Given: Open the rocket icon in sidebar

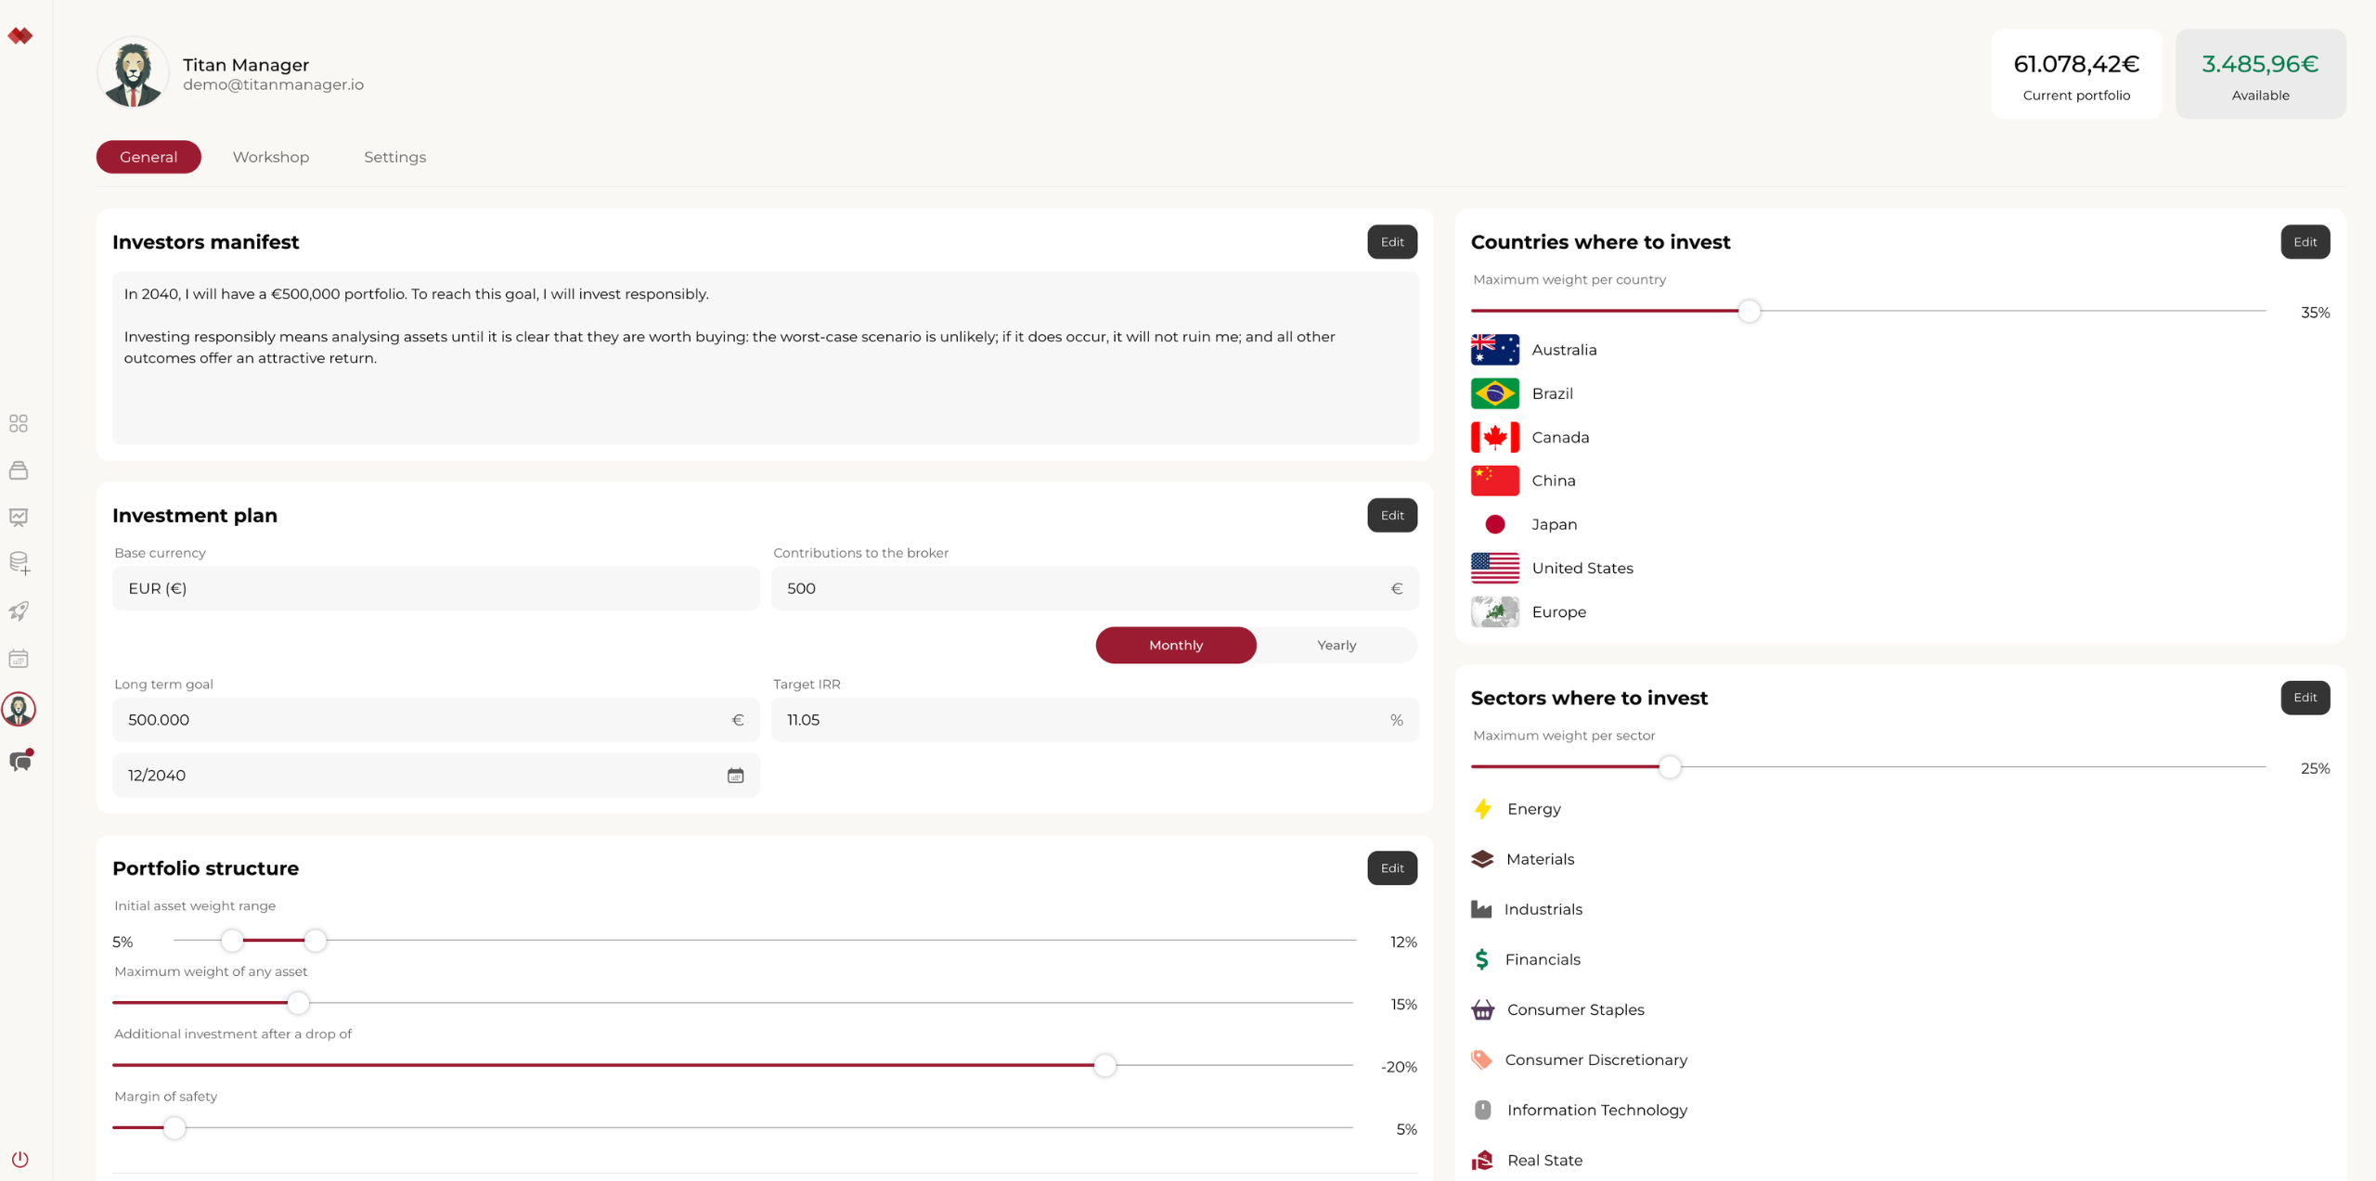Looking at the screenshot, I should (x=19, y=610).
